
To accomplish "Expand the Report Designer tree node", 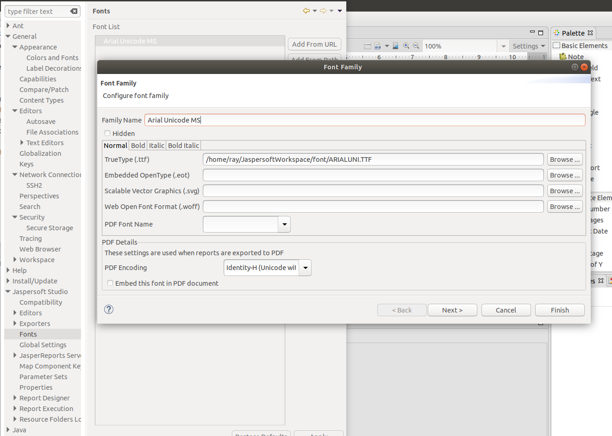I will (15, 398).
